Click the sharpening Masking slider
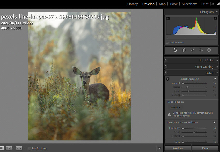 coord(194,95)
